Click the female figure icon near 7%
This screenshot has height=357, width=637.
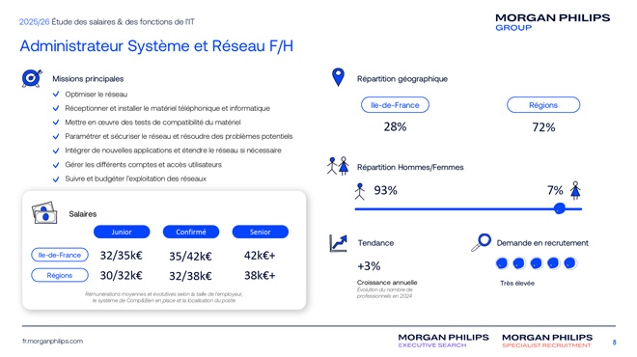(575, 190)
